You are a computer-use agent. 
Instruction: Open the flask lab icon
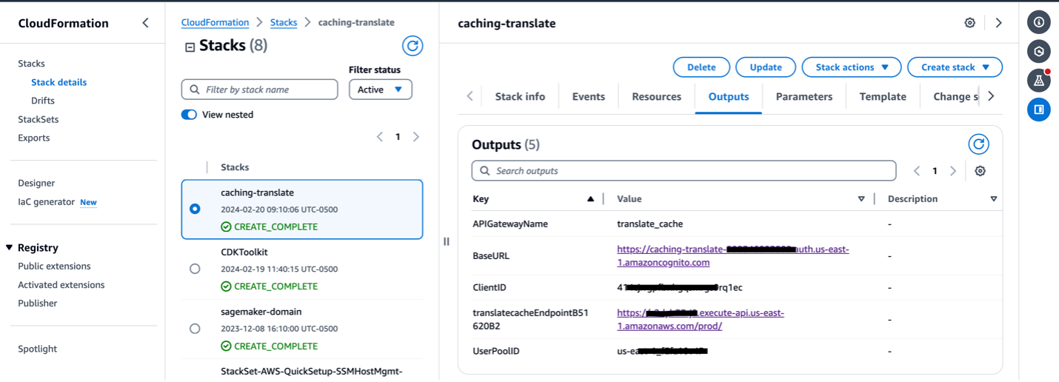click(x=1039, y=80)
